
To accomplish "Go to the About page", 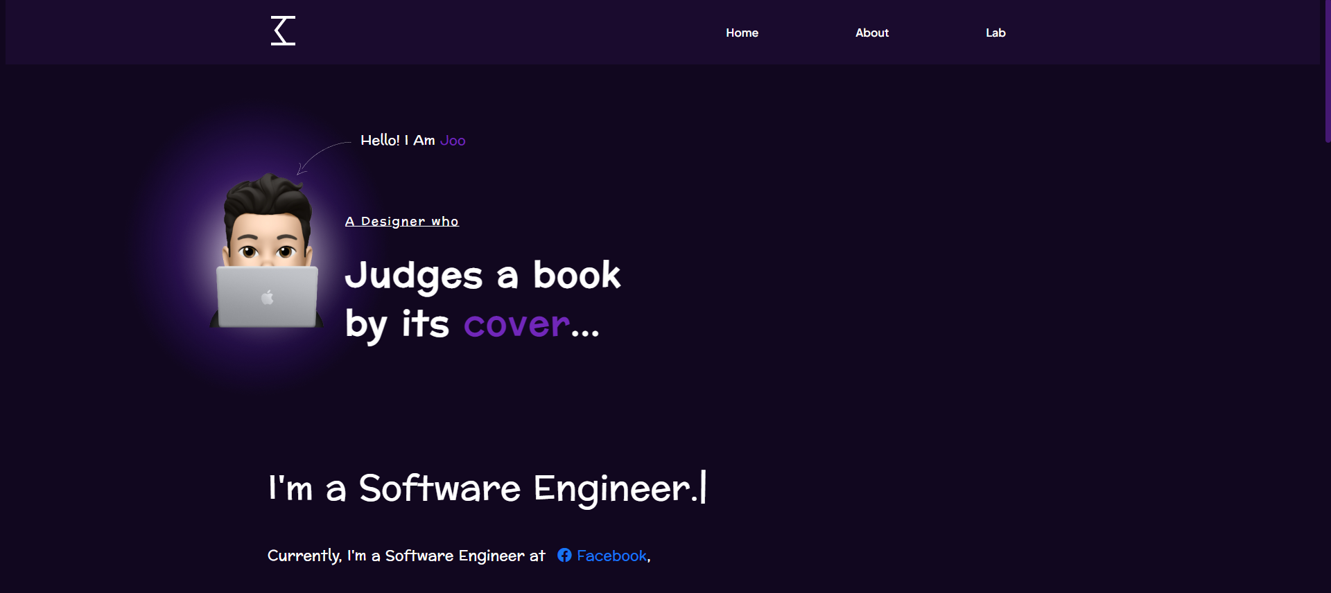I will click(x=871, y=33).
